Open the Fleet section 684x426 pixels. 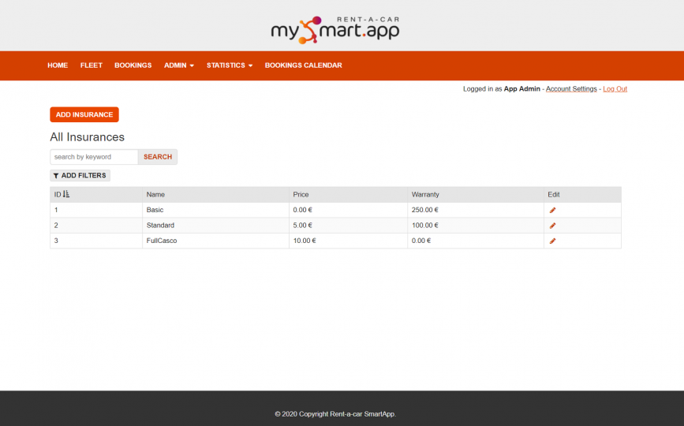point(92,65)
